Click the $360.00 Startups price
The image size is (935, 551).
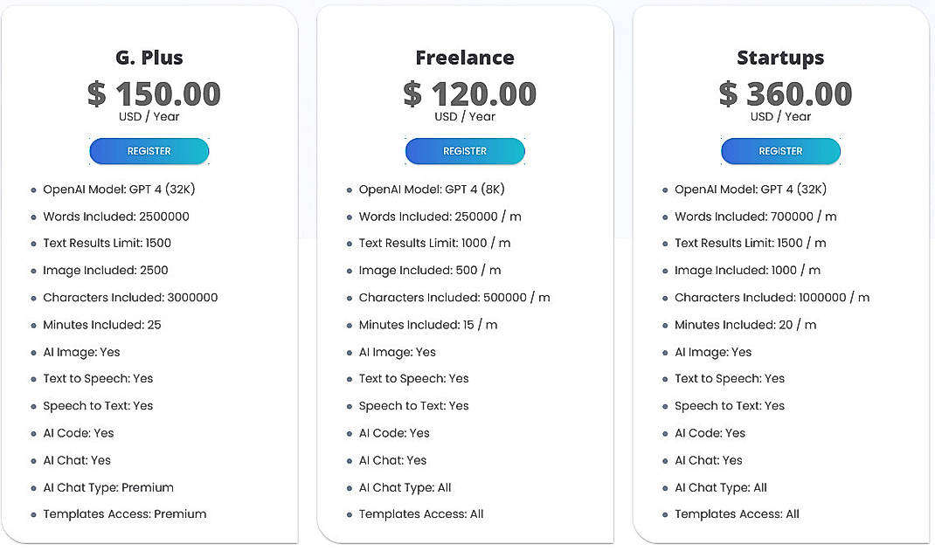[x=785, y=93]
